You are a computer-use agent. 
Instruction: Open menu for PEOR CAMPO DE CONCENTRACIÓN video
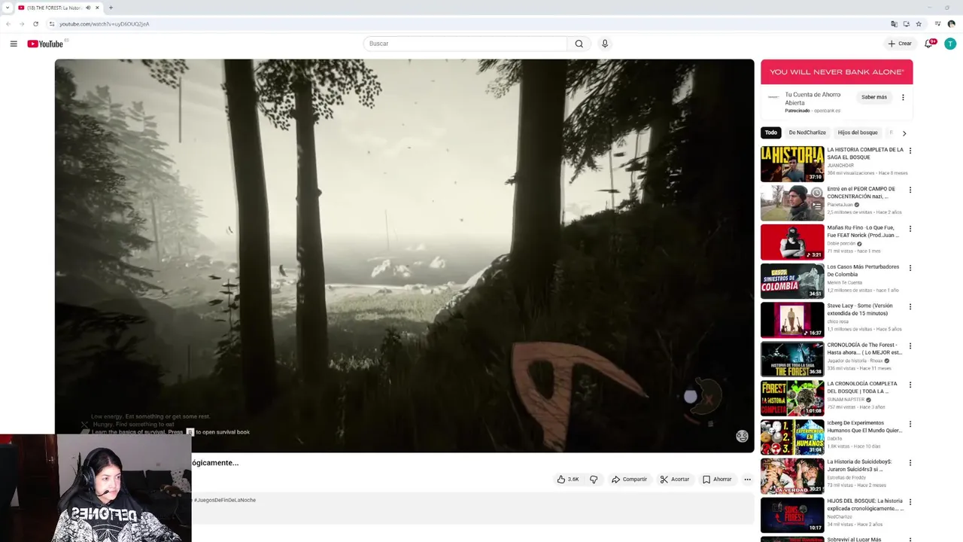[x=910, y=190]
